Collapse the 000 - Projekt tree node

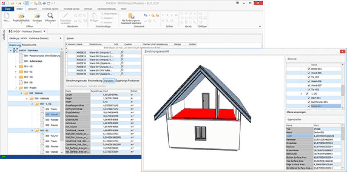pos(16,87)
